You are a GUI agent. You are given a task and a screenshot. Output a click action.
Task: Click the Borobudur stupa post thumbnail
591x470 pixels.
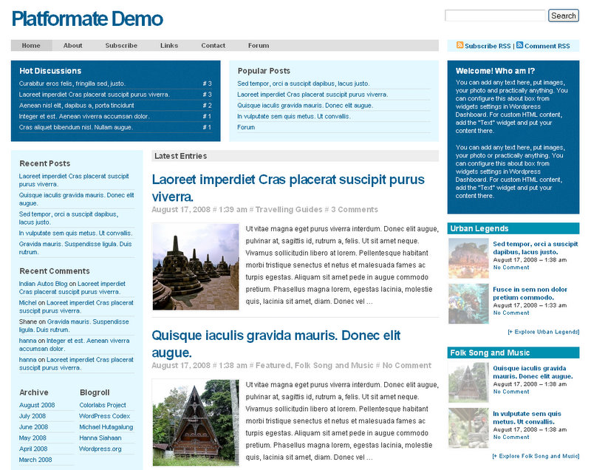196,267
